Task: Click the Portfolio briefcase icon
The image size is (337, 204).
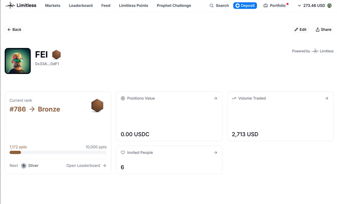Action: coord(265,6)
